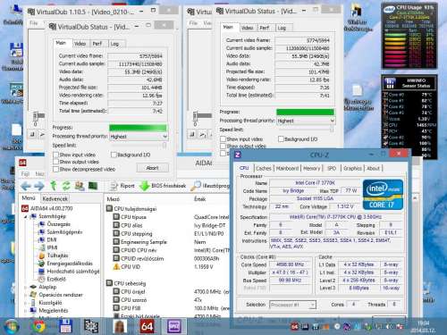This screenshot has height=335, width=447.
Task: Open About tab in CPU-Z
Action: [373, 168]
